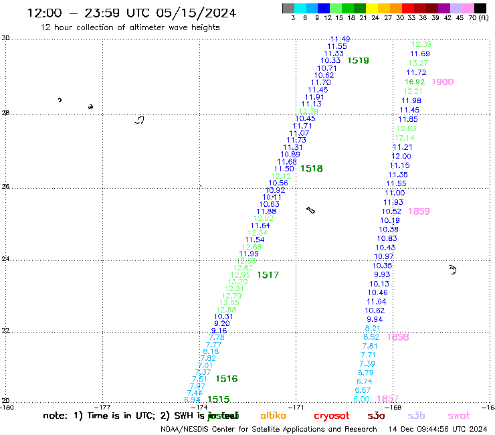Select the 14 Dec 09:44:56 UTC timestamp
Image resolution: width=495 pixels, height=435 pixels.
(x=437, y=429)
